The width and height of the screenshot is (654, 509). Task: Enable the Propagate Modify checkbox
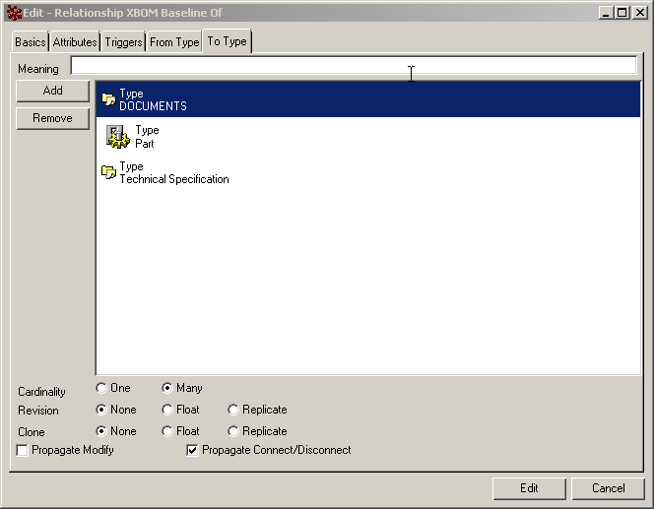pos(23,451)
